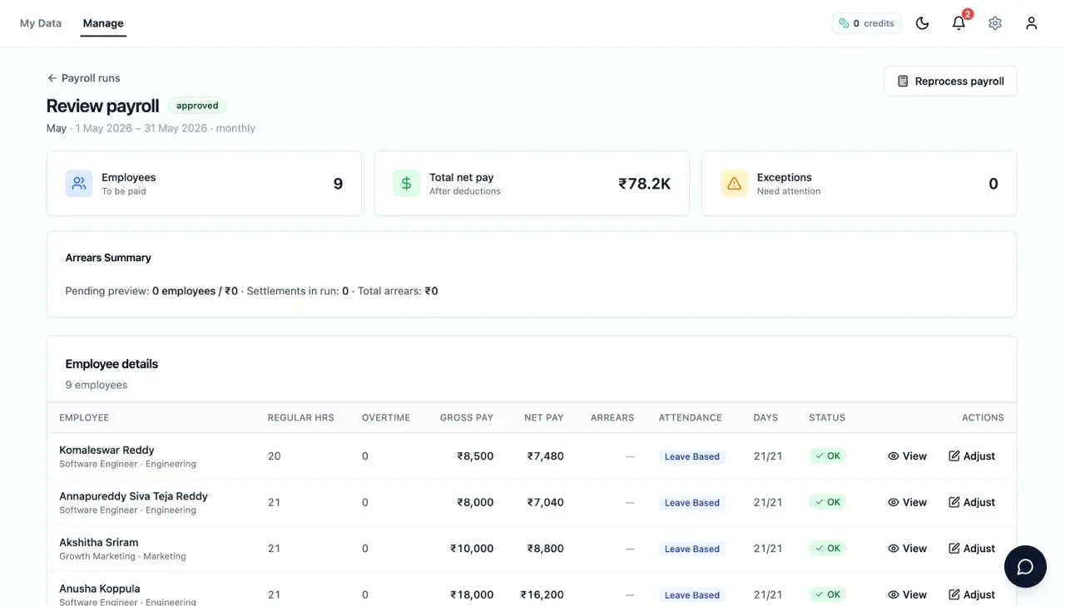
Task: Click net pay ₹7,480 cell
Action: click(546, 456)
